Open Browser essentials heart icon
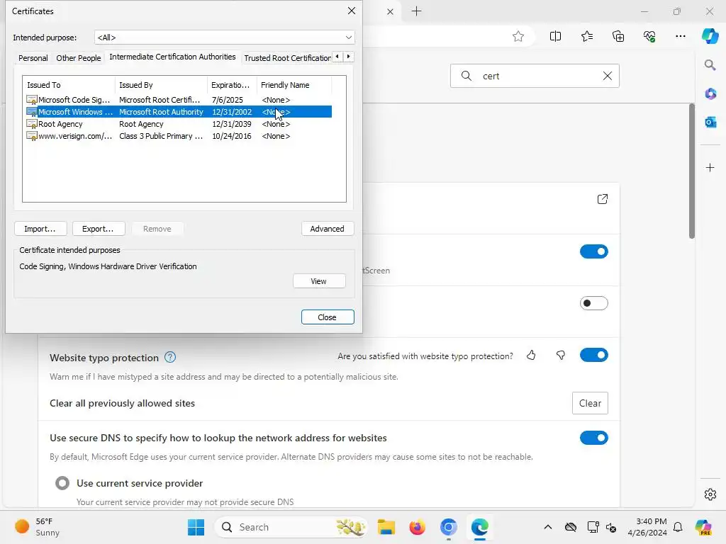Viewport: 726px width, 544px height. 649,37
